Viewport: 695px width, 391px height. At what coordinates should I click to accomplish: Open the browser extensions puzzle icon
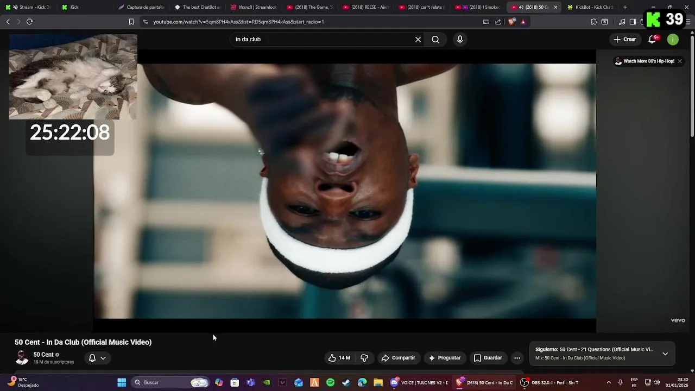coord(593,22)
